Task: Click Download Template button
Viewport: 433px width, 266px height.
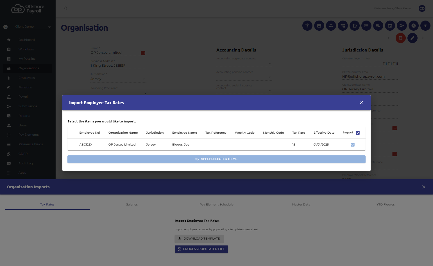Action: [x=199, y=239]
